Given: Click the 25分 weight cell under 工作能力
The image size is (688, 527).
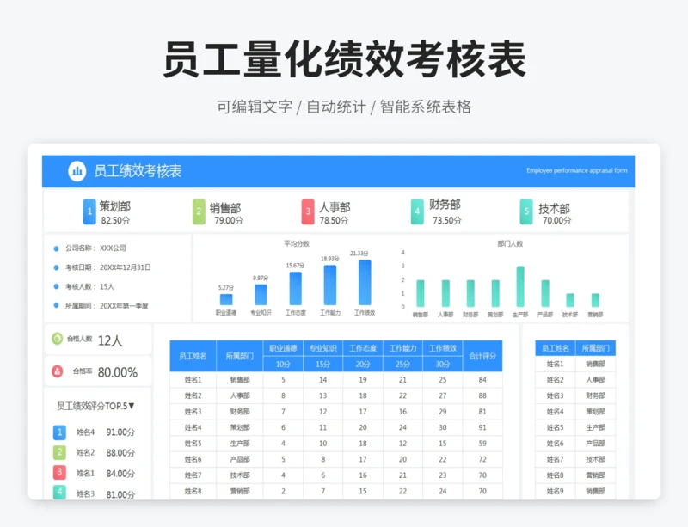Looking at the screenshot, I should pyautogui.click(x=402, y=365).
